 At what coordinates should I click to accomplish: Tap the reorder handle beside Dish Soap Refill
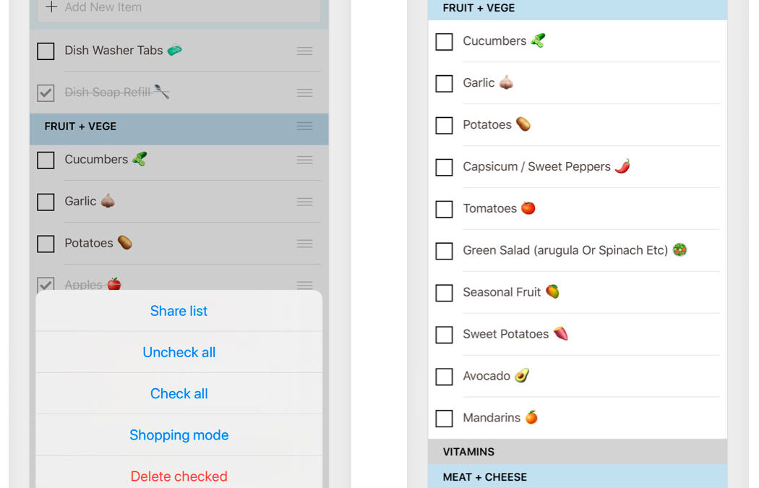(x=304, y=93)
